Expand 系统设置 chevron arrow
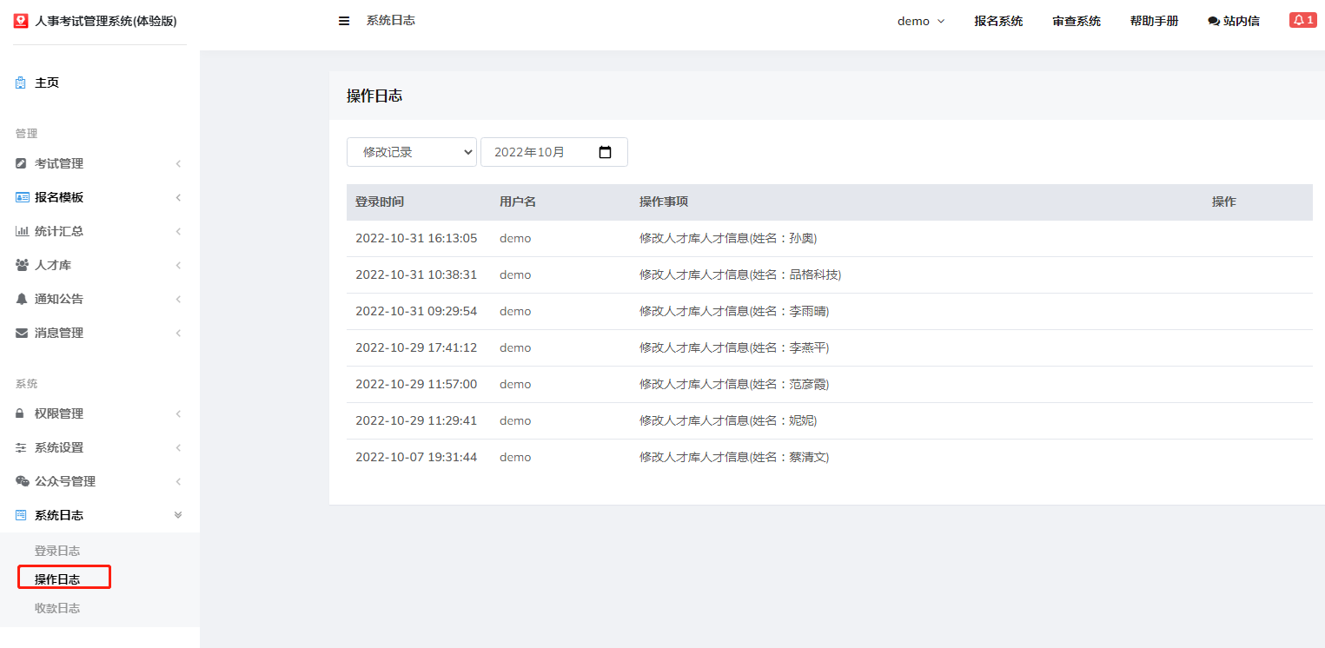This screenshot has width=1325, height=648. point(178,447)
